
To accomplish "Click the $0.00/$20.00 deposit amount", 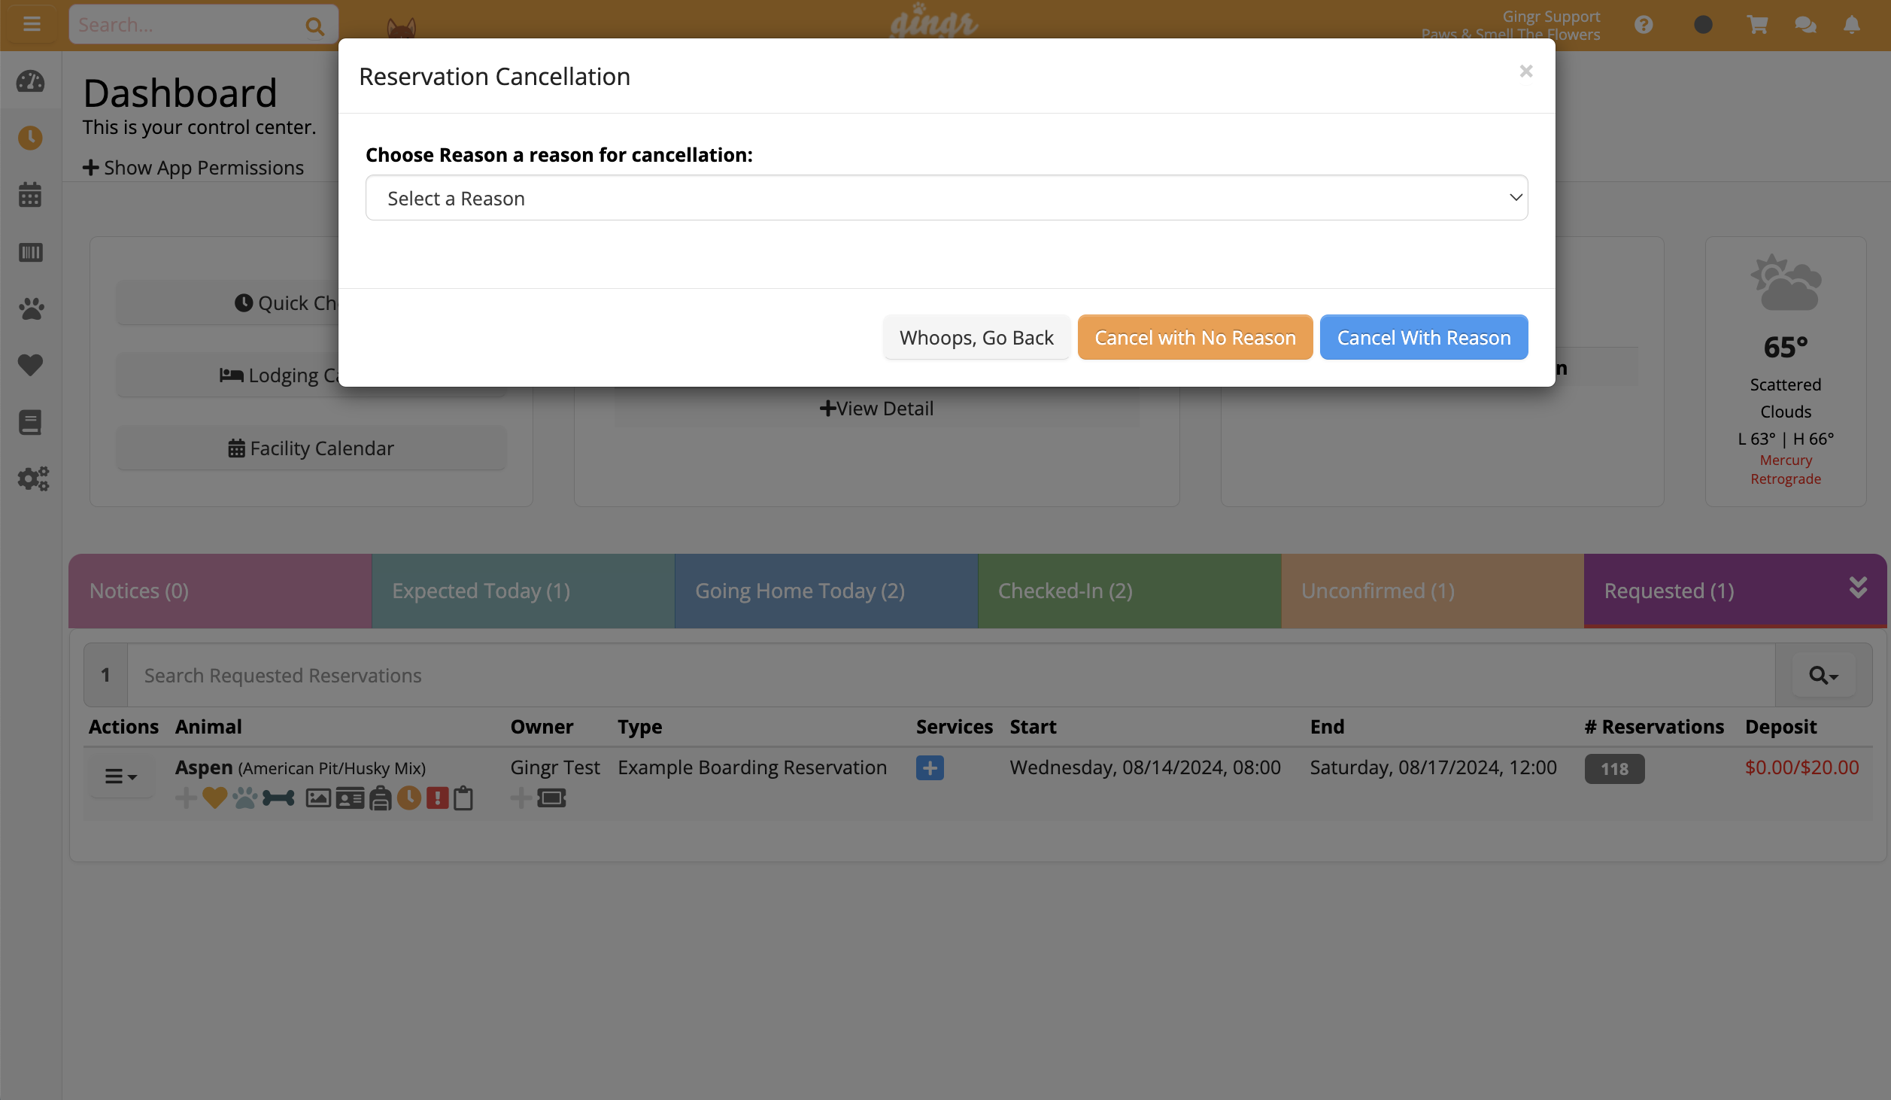I will click(x=1801, y=767).
